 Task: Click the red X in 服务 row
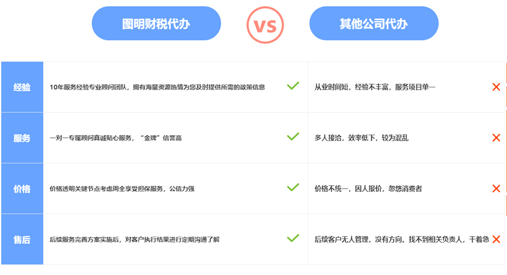[496, 138]
